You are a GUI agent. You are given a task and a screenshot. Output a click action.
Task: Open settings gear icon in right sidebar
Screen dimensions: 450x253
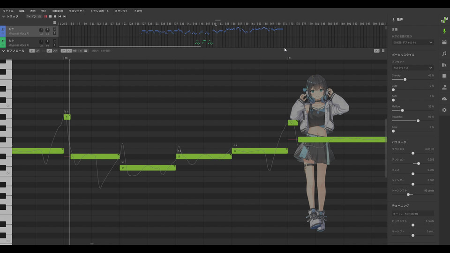click(x=444, y=110)
